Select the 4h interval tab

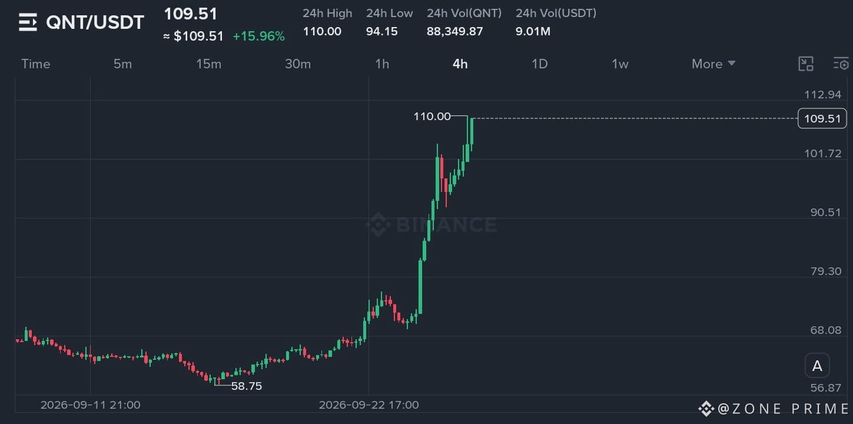pos(460,64)
